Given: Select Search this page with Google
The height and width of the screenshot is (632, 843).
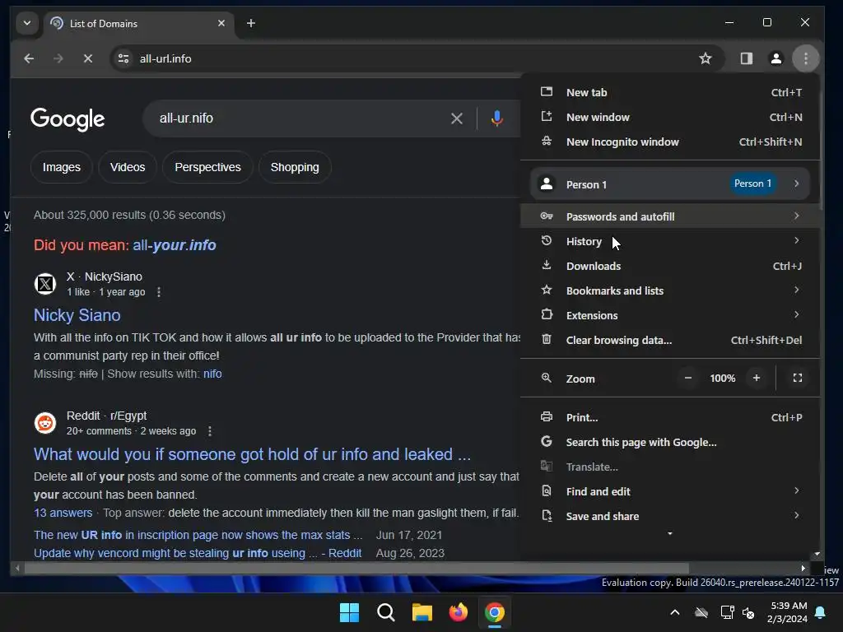Looking at the screenshot, I should pyautogui.click(x=670, y=442).
